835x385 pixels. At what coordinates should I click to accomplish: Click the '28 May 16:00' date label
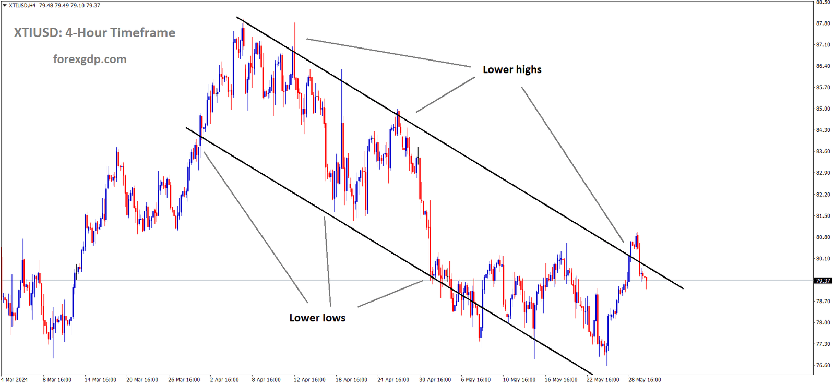[x=645, y=380]
